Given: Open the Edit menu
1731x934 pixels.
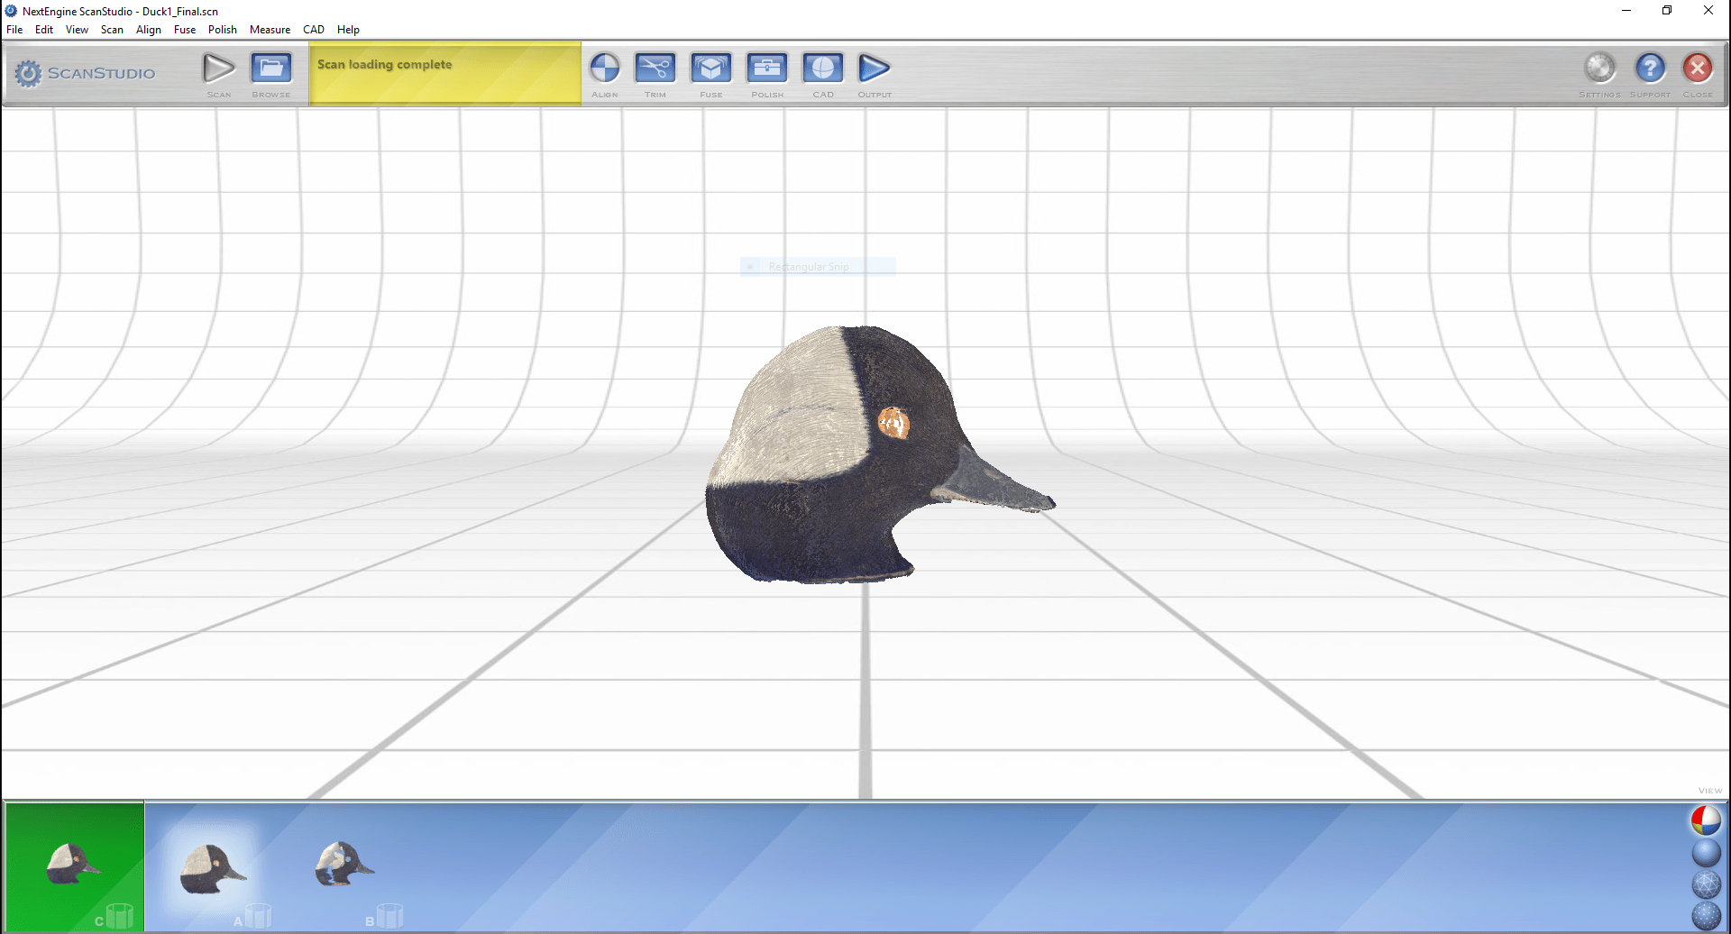Looking at the screenshot, I should coord(44,30).
